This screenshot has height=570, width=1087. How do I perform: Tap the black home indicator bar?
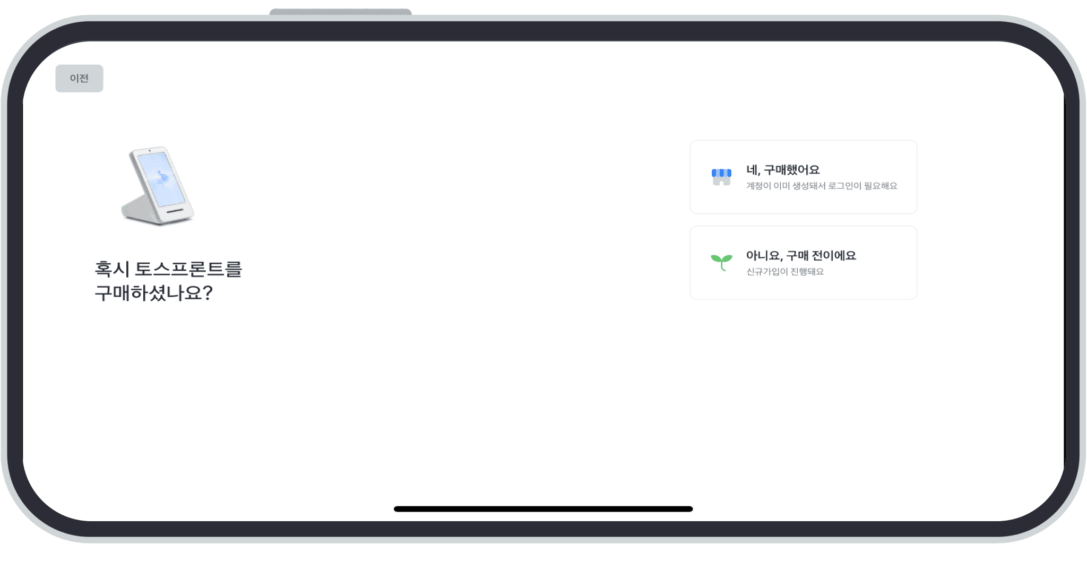543,509
